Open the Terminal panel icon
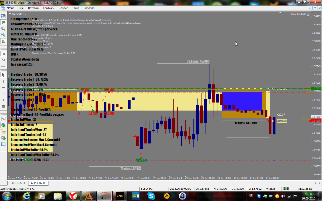 3,144
